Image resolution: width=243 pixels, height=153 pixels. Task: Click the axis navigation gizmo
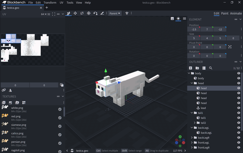(x=180, y=141)
